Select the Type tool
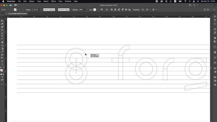This screenshot has width=217, height=122. [2, 36]
